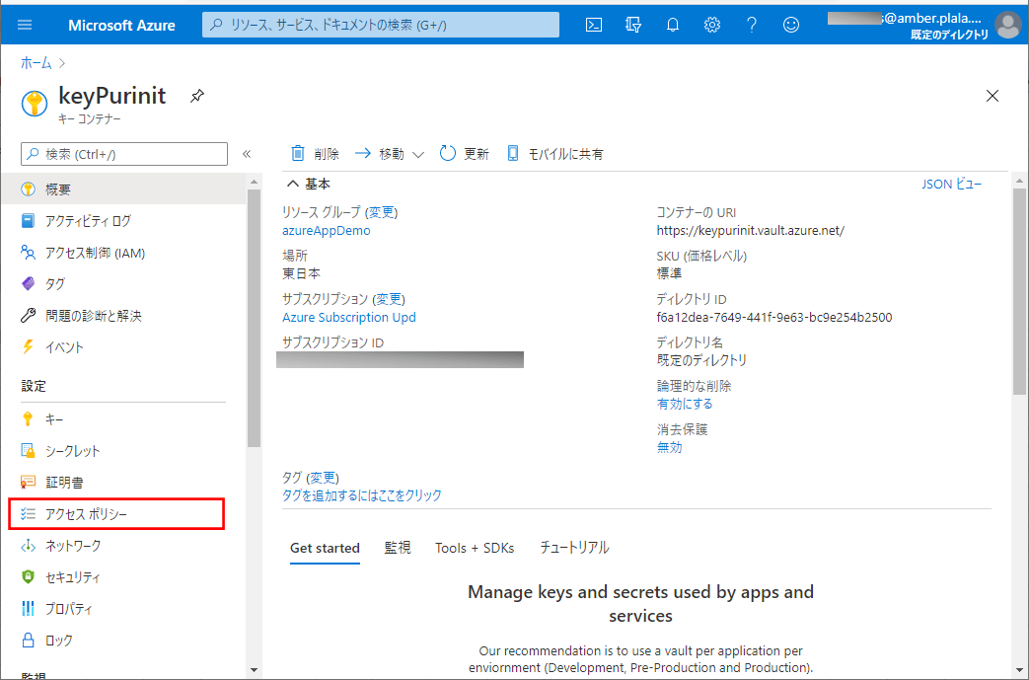1029x680 pixels.
Task: Click the 更新 button label
Action: click(477, 154)
